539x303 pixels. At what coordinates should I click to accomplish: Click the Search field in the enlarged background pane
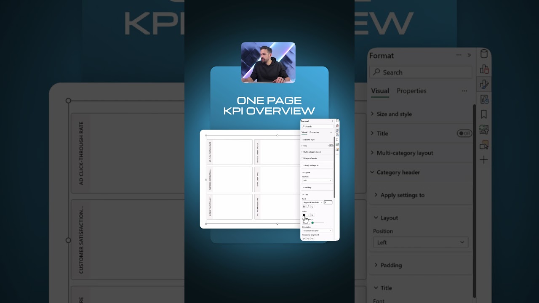coord(421,72)
